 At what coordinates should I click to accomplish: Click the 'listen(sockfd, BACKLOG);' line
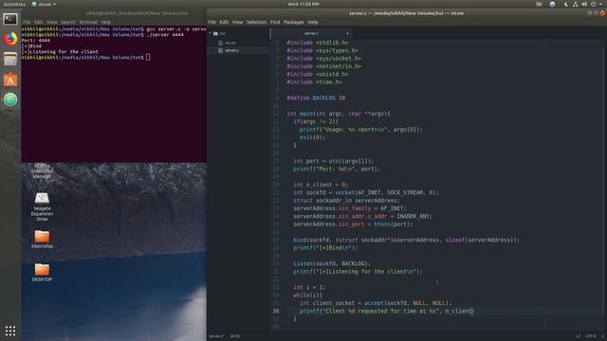332,263
